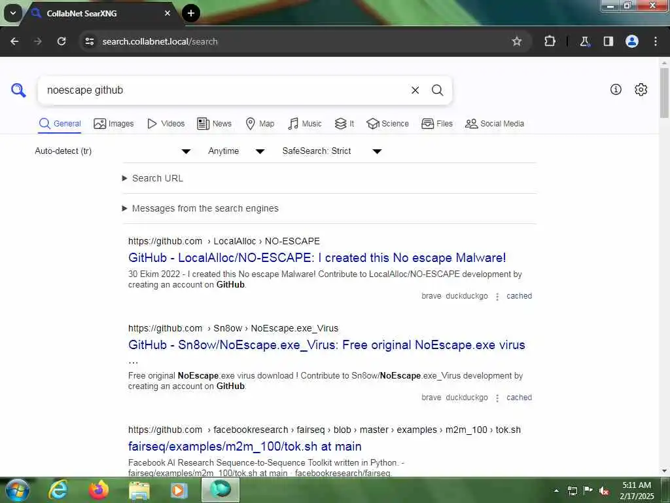Switch to the Files category tab
Screen dimensions: 670x503
click(x=436, y=124)
